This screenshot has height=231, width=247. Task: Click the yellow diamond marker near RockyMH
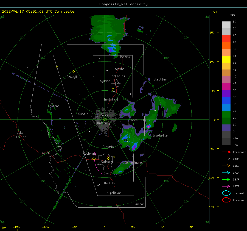(x=73, y=72)
